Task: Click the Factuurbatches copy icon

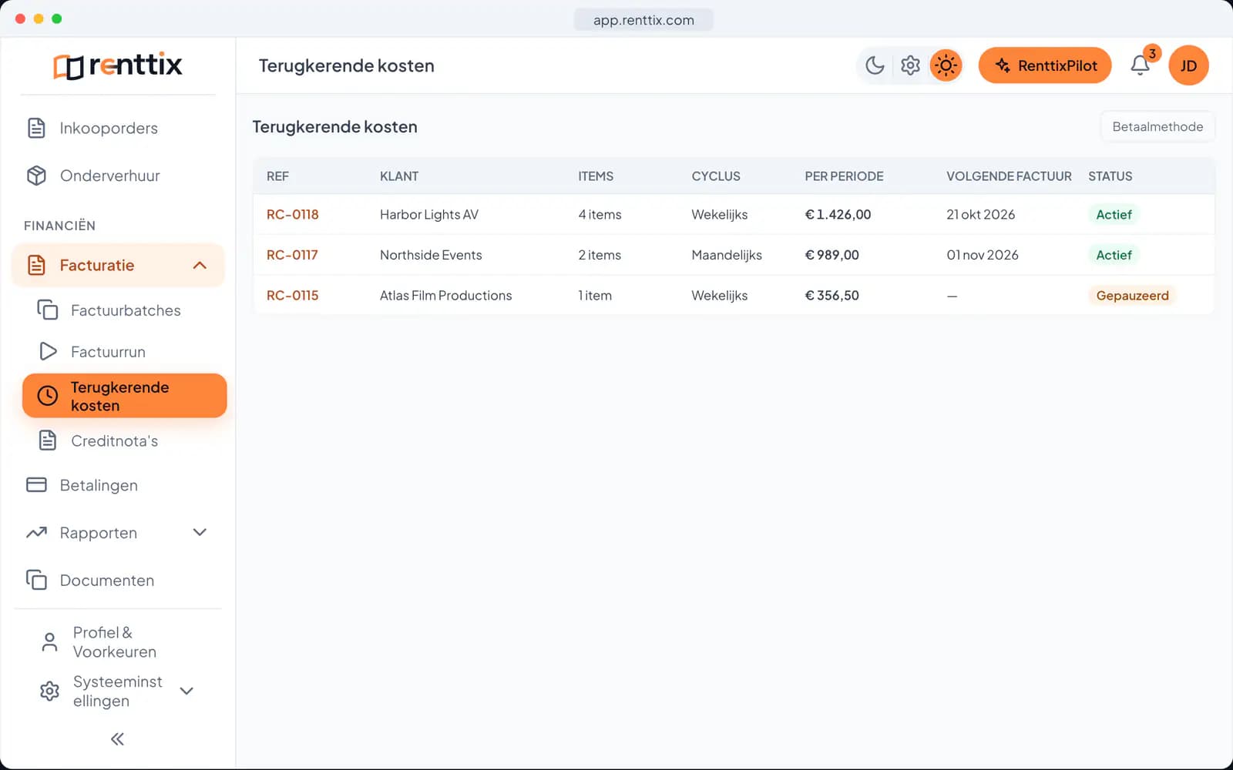Action: click(x=48, y=310)
